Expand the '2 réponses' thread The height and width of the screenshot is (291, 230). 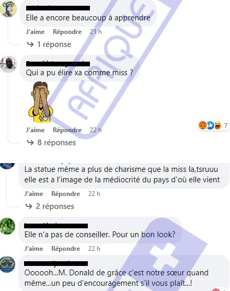50,206
